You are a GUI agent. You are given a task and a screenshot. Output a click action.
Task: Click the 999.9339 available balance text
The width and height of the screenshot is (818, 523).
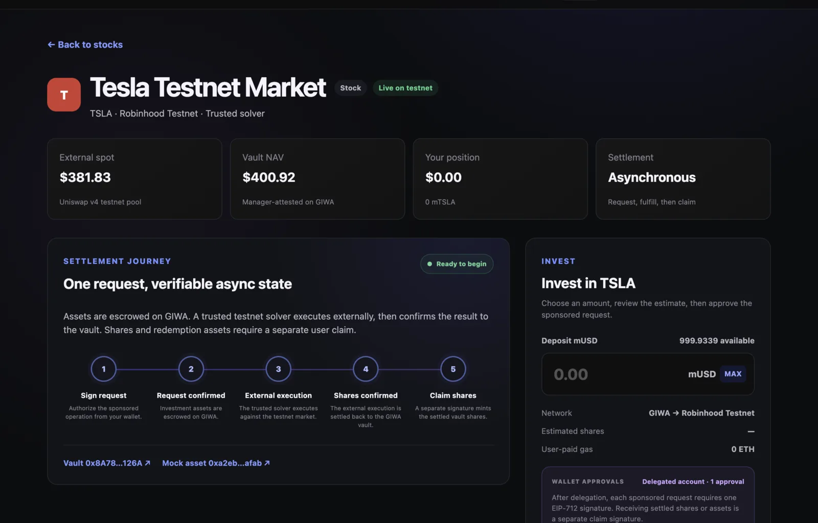[x=717, y=340]
